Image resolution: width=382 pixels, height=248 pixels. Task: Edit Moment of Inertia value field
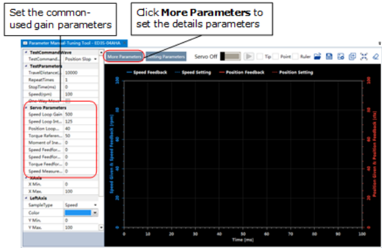[80, 143]
